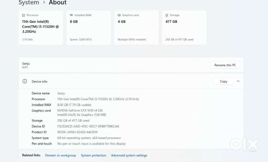
Task: Go back to System in breadcrumb
Action: (29, 3)
